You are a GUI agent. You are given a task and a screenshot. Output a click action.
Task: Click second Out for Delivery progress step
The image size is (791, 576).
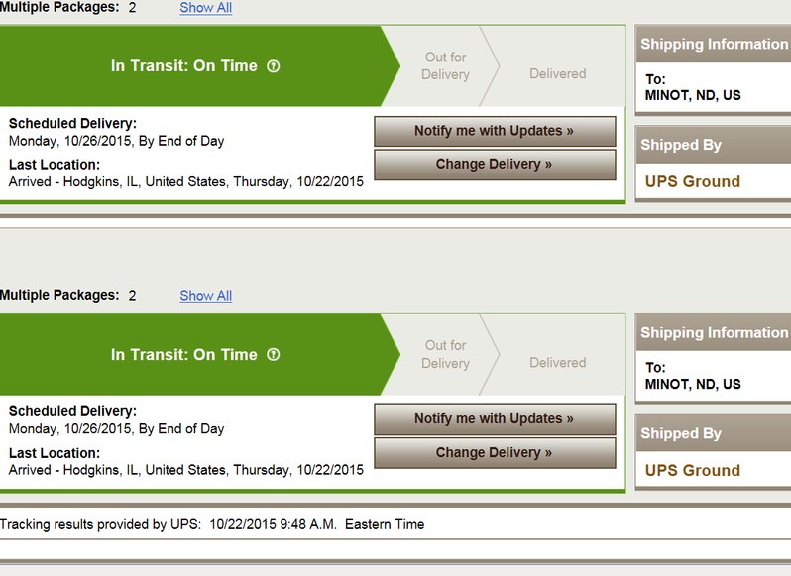(445, 355)
